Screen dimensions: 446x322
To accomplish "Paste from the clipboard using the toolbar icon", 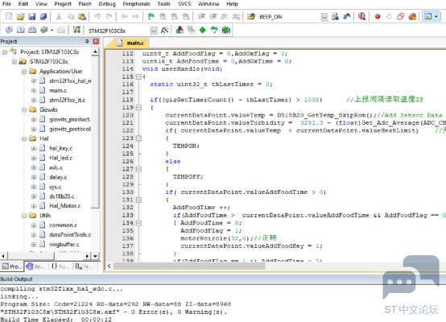I will click(82, 16).
